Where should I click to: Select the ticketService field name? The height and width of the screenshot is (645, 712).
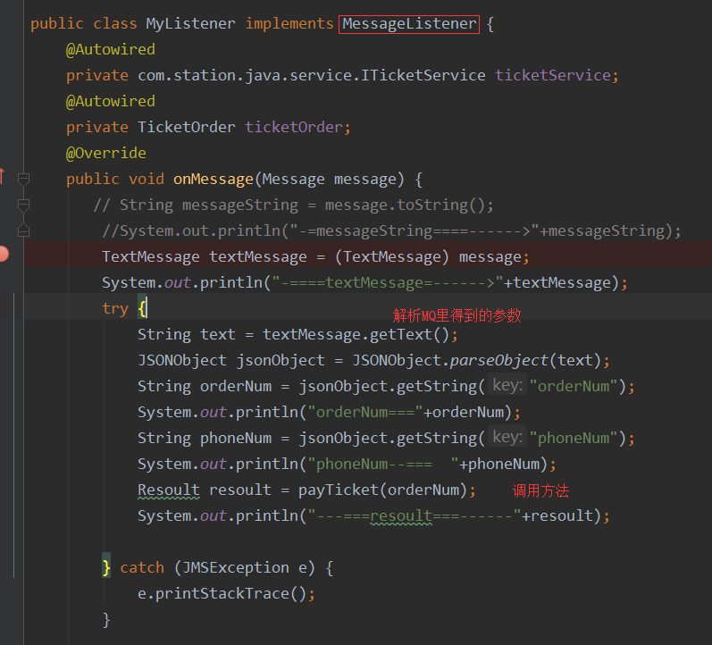click(553, 75)
